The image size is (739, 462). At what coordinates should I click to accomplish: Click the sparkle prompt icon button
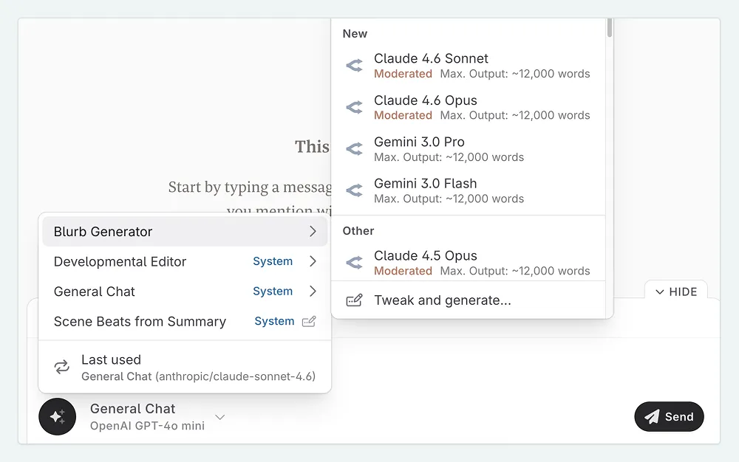tap(58, 416)
